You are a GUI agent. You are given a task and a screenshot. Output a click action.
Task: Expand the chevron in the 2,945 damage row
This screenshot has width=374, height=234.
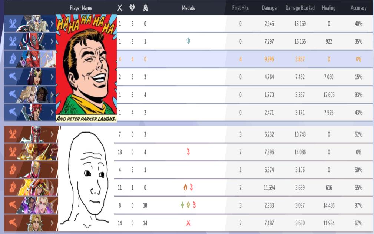52,24
